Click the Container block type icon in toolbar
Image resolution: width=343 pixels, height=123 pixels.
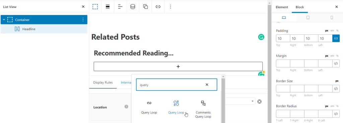(95, 7)
